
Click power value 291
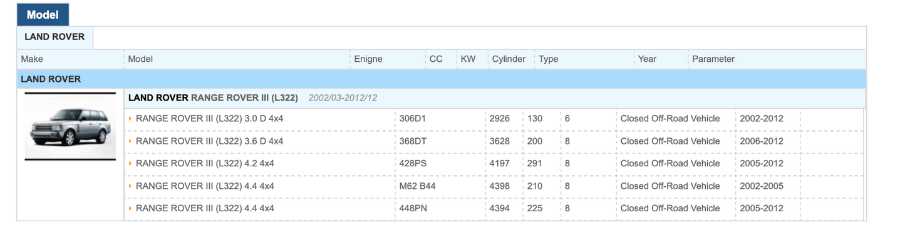[x=535, y=164]
